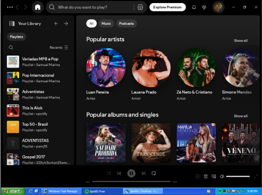The image size is (262, 195).
Task: Open Simone Mendes' artist picture
Action: (x=241, y=68)
